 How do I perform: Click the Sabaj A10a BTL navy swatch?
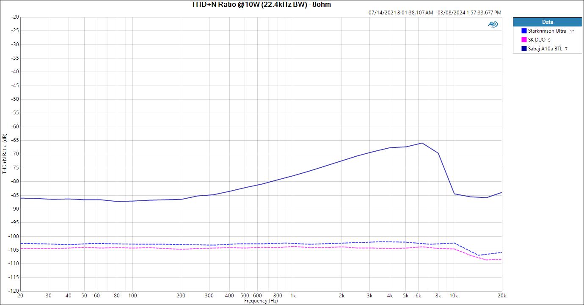point(524,49)
